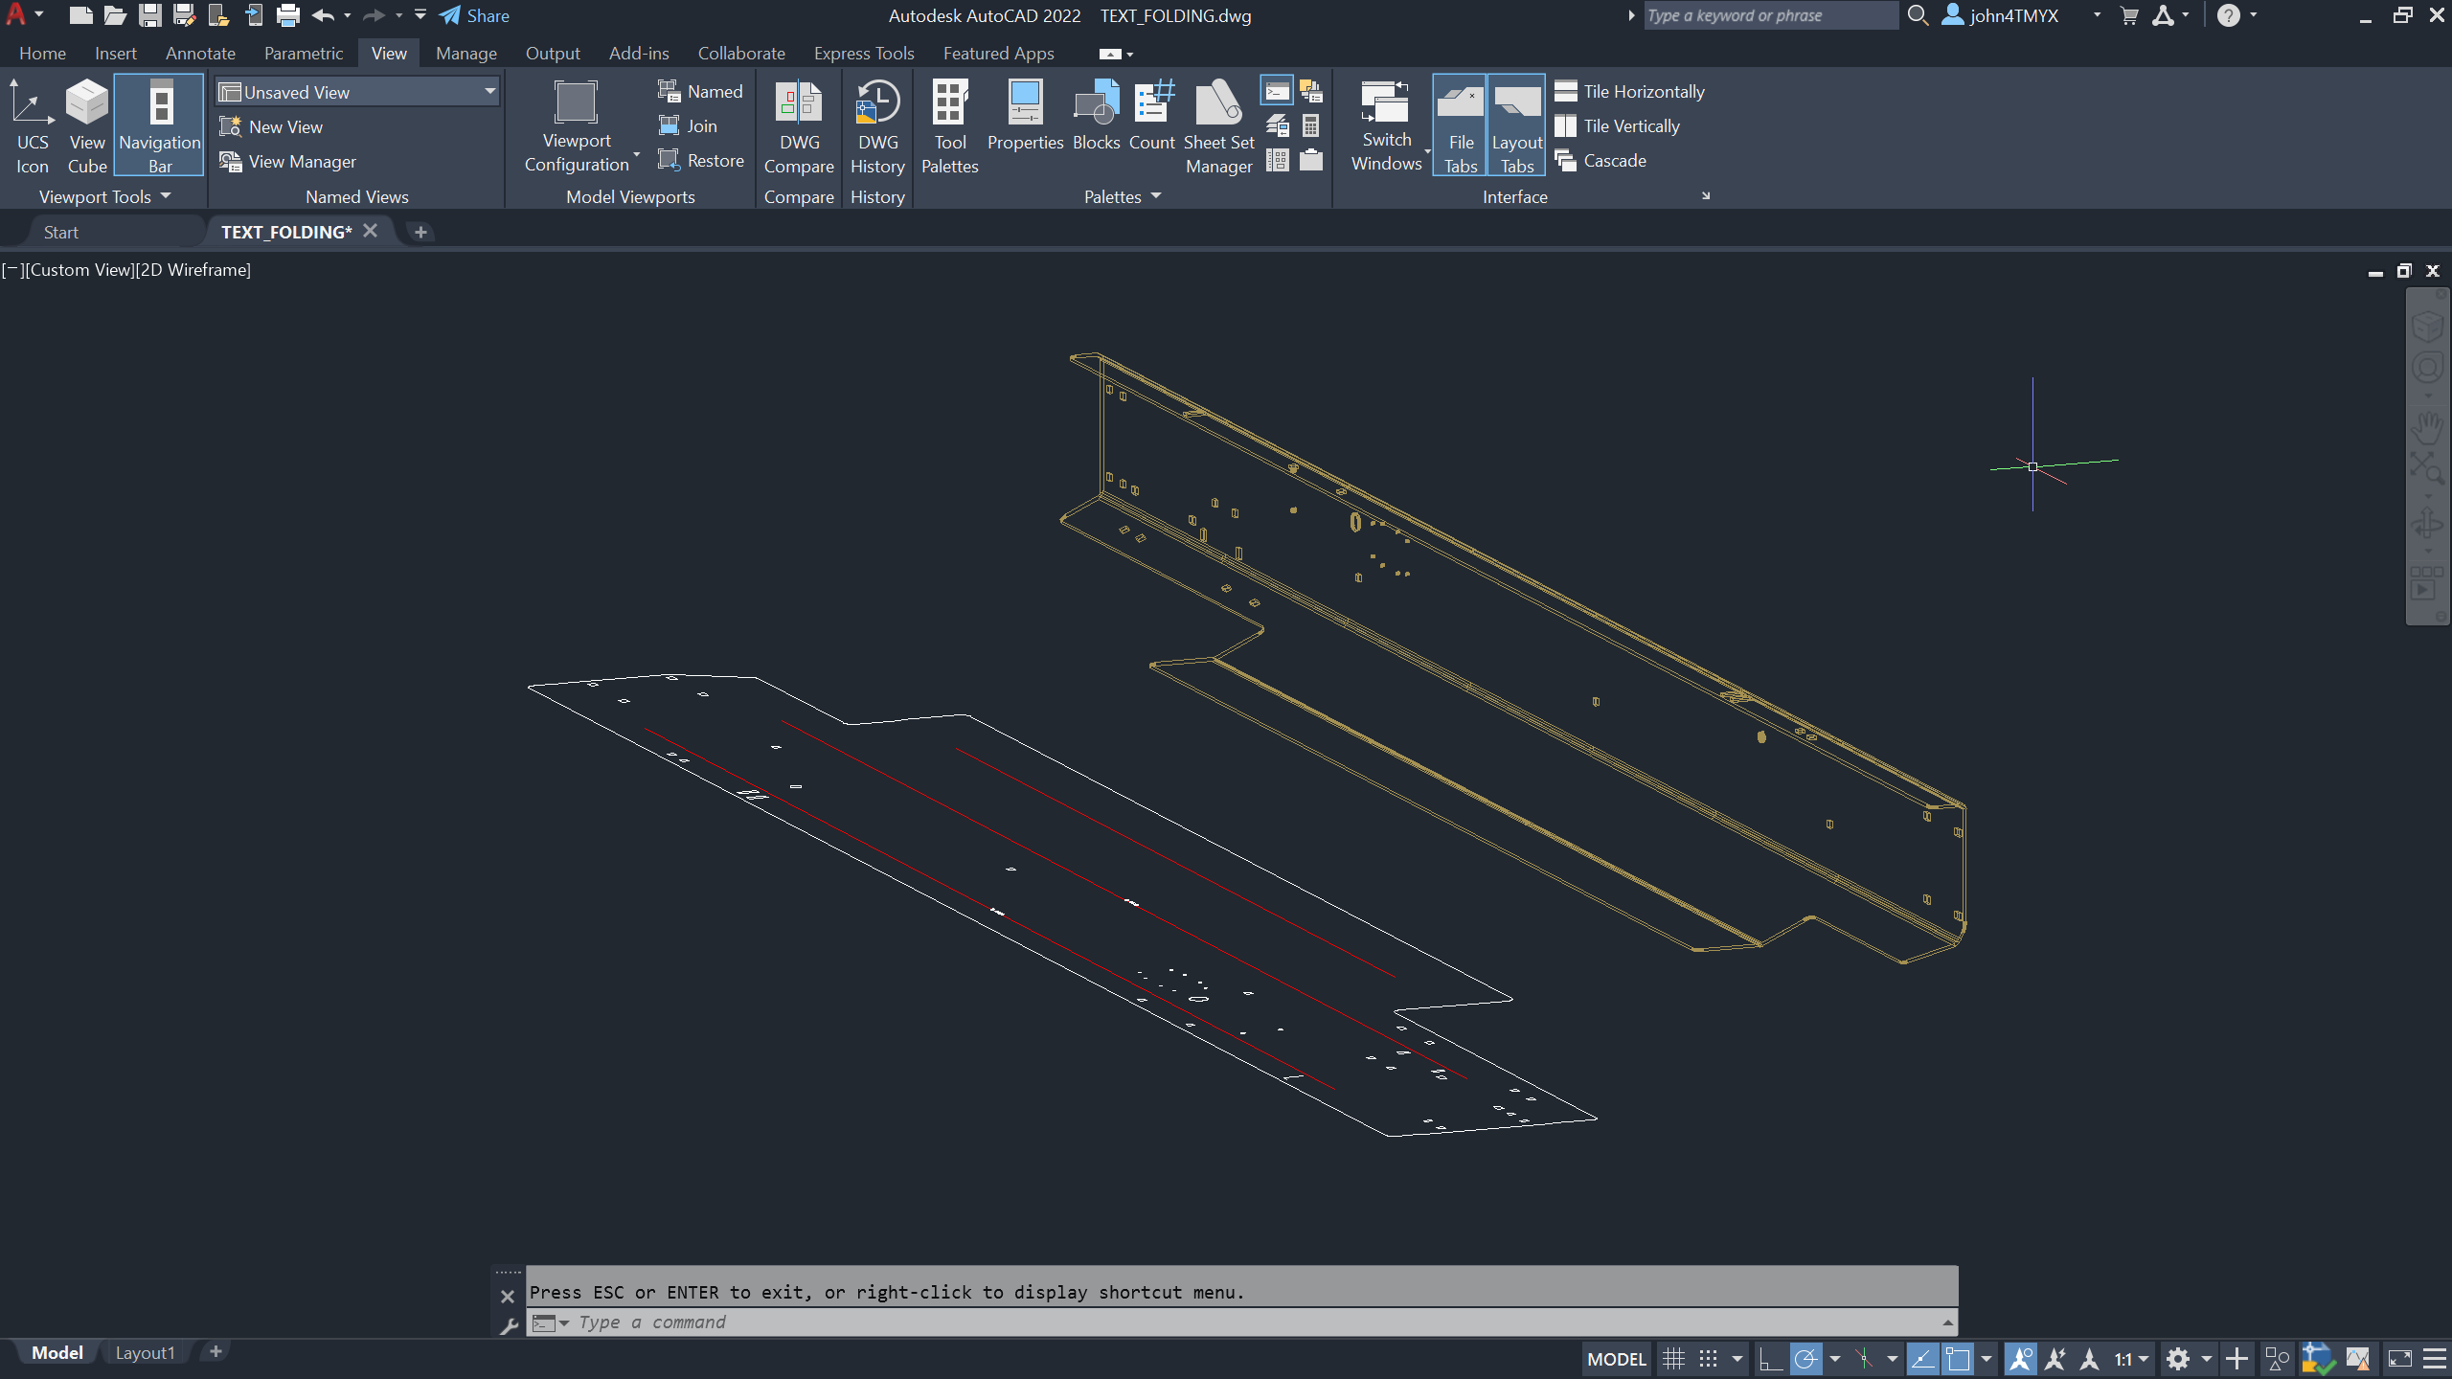Click the command line input field
Viewport: 2452px width, 1379px height.
(x=1245, y=1322)
